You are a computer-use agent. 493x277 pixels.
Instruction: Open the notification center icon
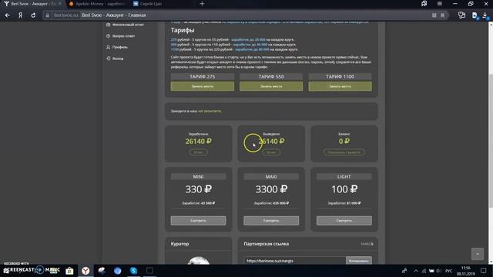tap(484, 271)
